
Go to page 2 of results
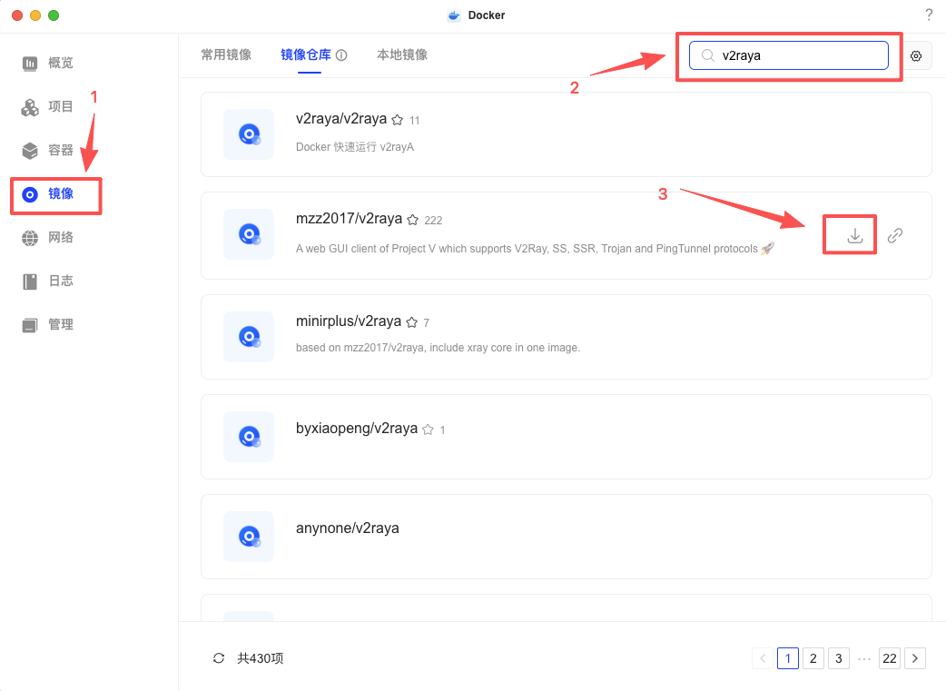(813, 658)
